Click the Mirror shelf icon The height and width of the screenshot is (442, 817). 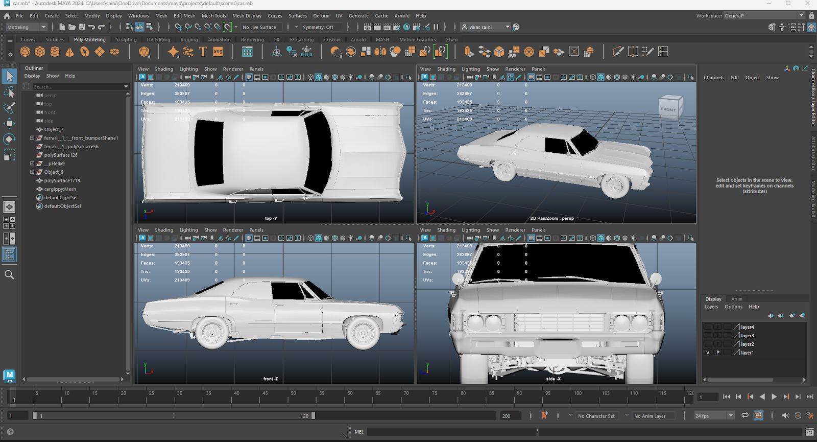point(380,52)
